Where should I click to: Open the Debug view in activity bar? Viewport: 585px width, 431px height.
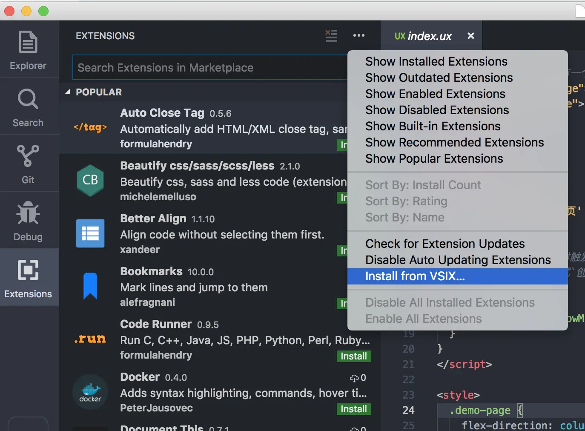(28, 221)
